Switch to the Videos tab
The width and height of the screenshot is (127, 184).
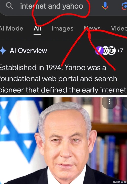pos(119,28)
